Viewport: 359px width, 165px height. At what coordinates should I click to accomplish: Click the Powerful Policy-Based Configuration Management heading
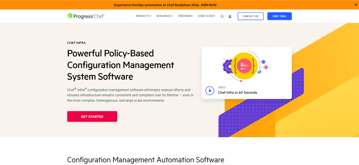(121, 65)
